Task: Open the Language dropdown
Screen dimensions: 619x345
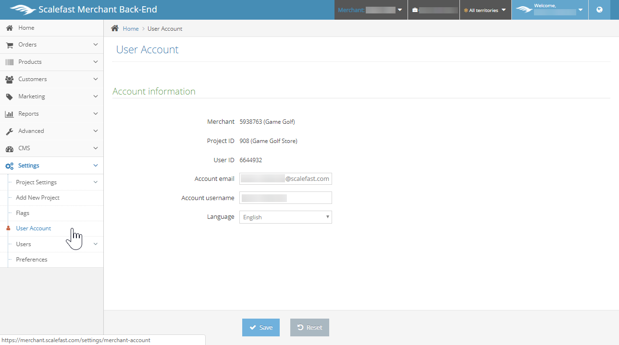Action: point(285,217)
